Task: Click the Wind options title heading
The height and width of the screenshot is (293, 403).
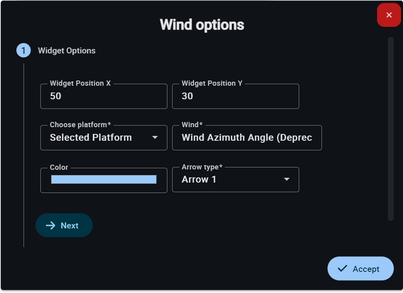Action: tap(202, 25)
